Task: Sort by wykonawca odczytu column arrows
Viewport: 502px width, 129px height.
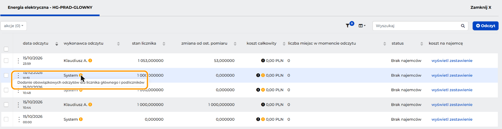Action: coord(118,44)
